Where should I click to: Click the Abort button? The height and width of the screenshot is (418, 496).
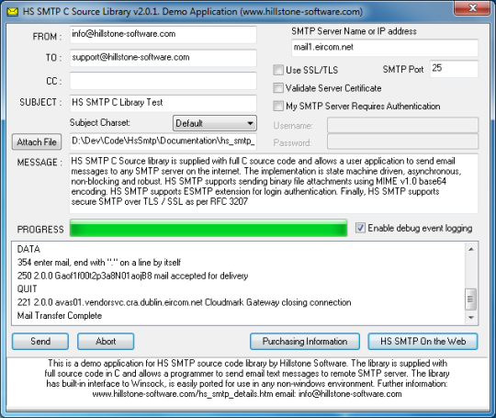106,341
